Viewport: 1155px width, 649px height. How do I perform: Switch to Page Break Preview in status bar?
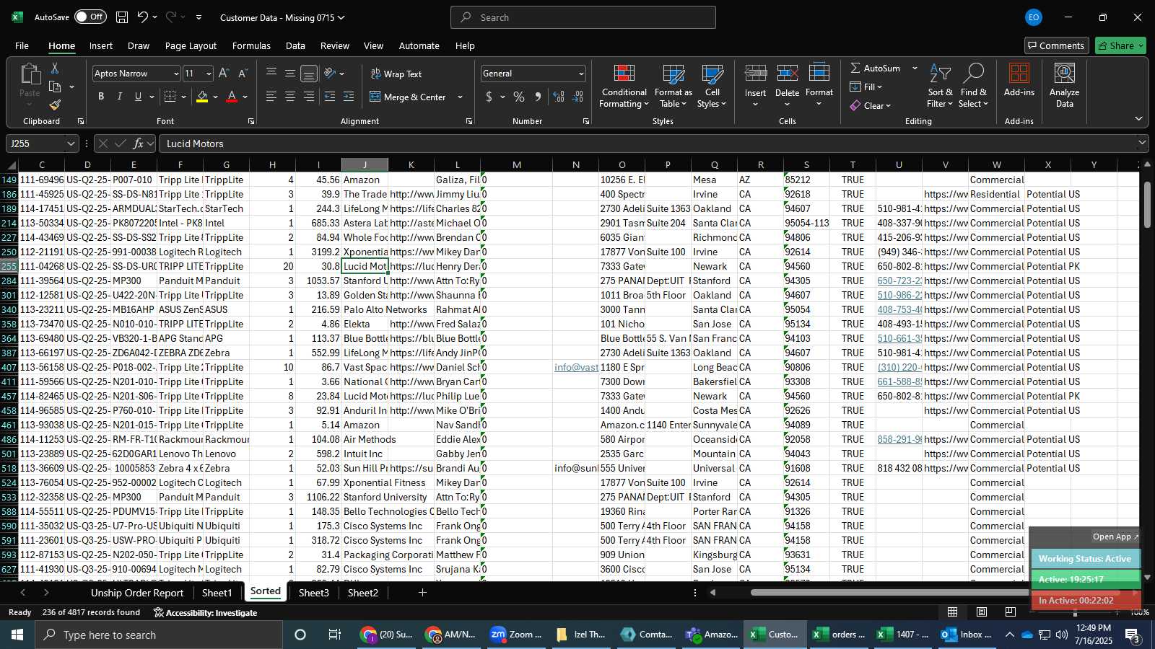(1011, 612)
